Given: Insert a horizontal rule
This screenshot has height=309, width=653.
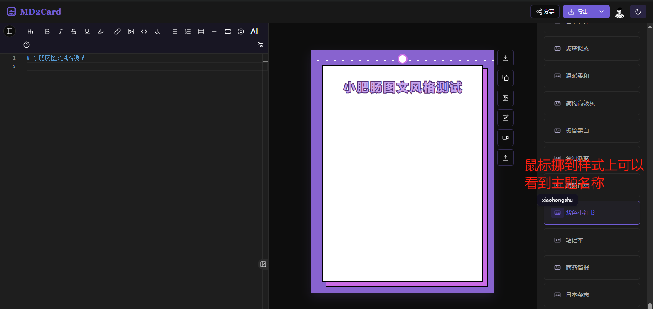Looking at the screenshot, I should 214,32.
